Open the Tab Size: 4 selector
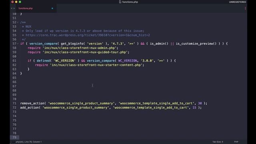Screen dimensions: 256x144 point(218,142)
